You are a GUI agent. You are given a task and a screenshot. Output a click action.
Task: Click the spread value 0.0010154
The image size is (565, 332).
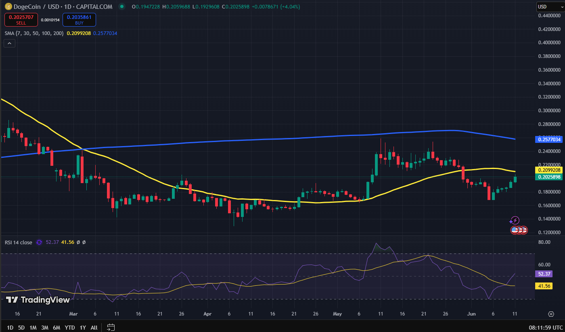[50, 20]
